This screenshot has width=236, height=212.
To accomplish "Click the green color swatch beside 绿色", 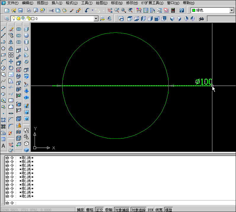I will tap(194, 10).
